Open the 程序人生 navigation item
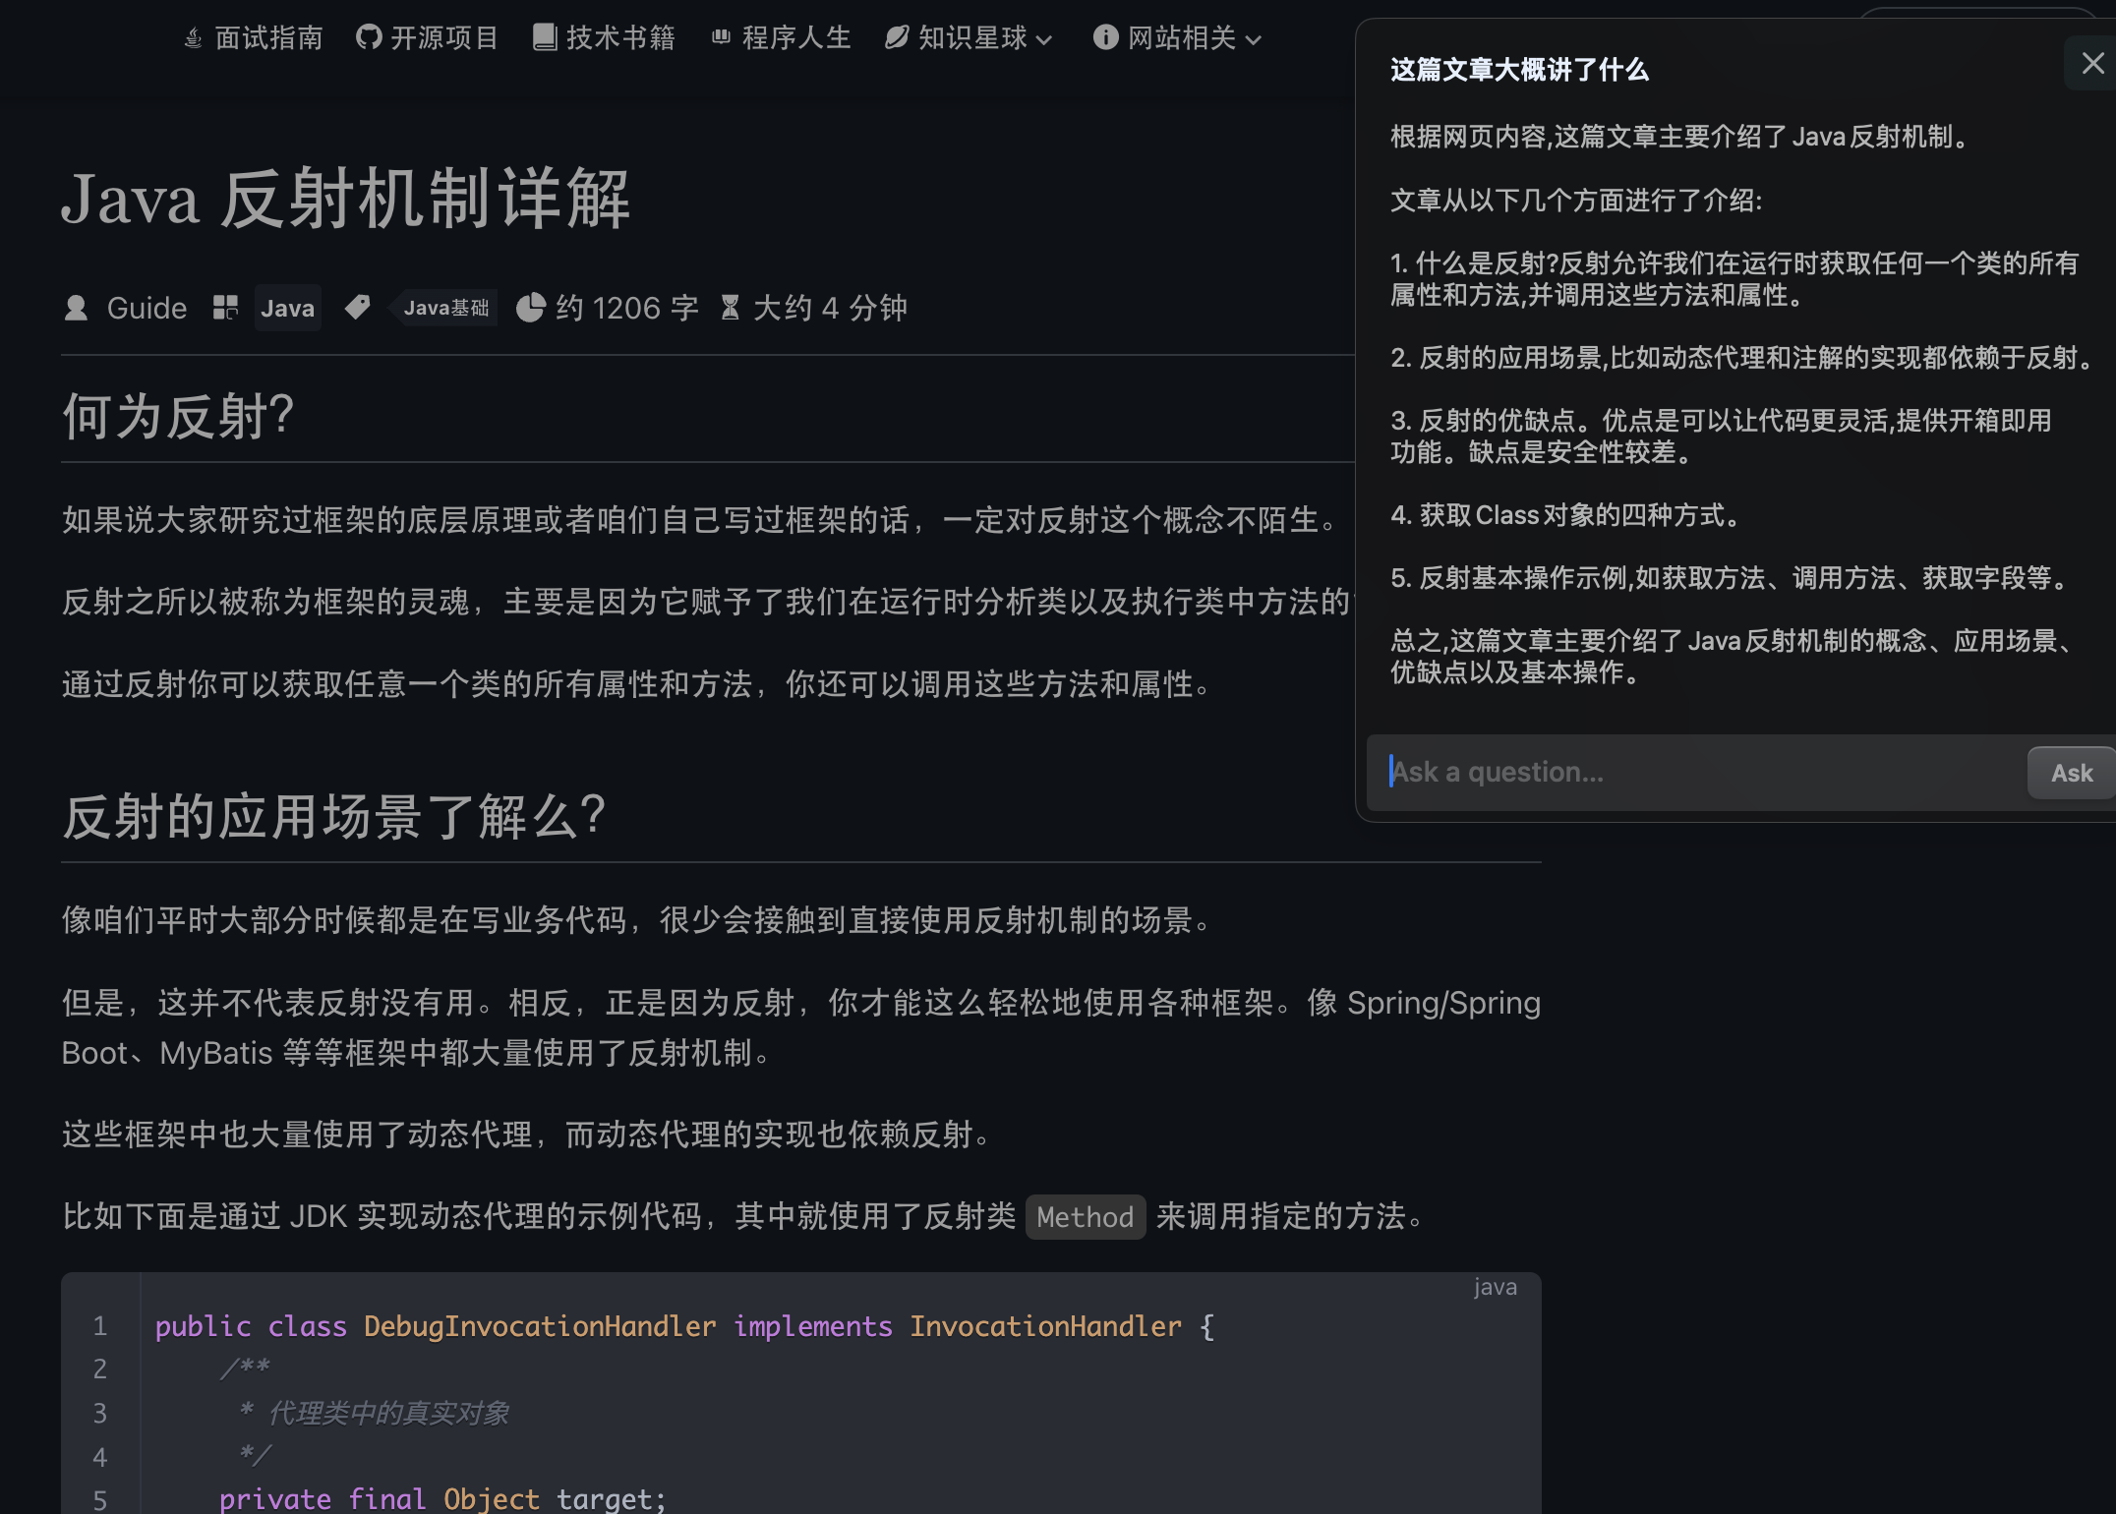 (796, 38)
